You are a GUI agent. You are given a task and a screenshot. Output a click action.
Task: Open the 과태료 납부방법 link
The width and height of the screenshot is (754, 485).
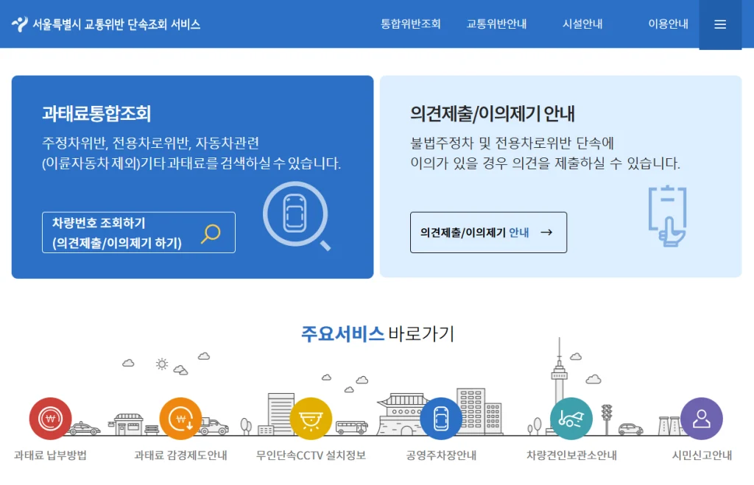[x=49, y=455]
